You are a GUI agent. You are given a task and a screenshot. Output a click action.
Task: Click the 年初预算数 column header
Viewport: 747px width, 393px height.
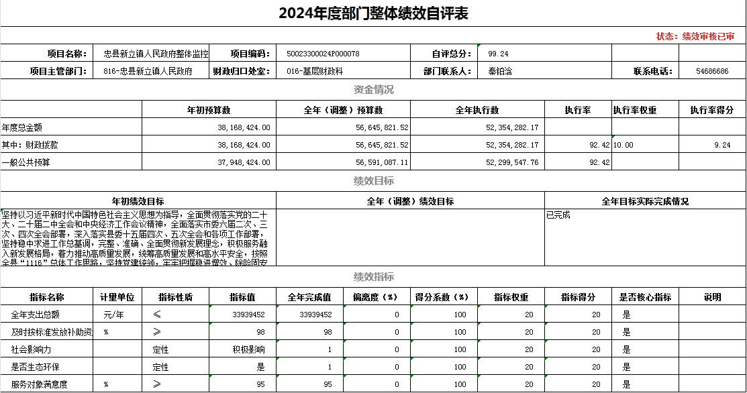208,110
